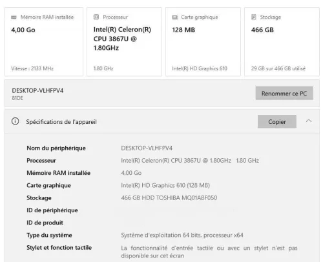This screenshot has height=262, width=323.
Task: Select the 'Vitesse : 2133 MHz' text
Action: (32, 68)
